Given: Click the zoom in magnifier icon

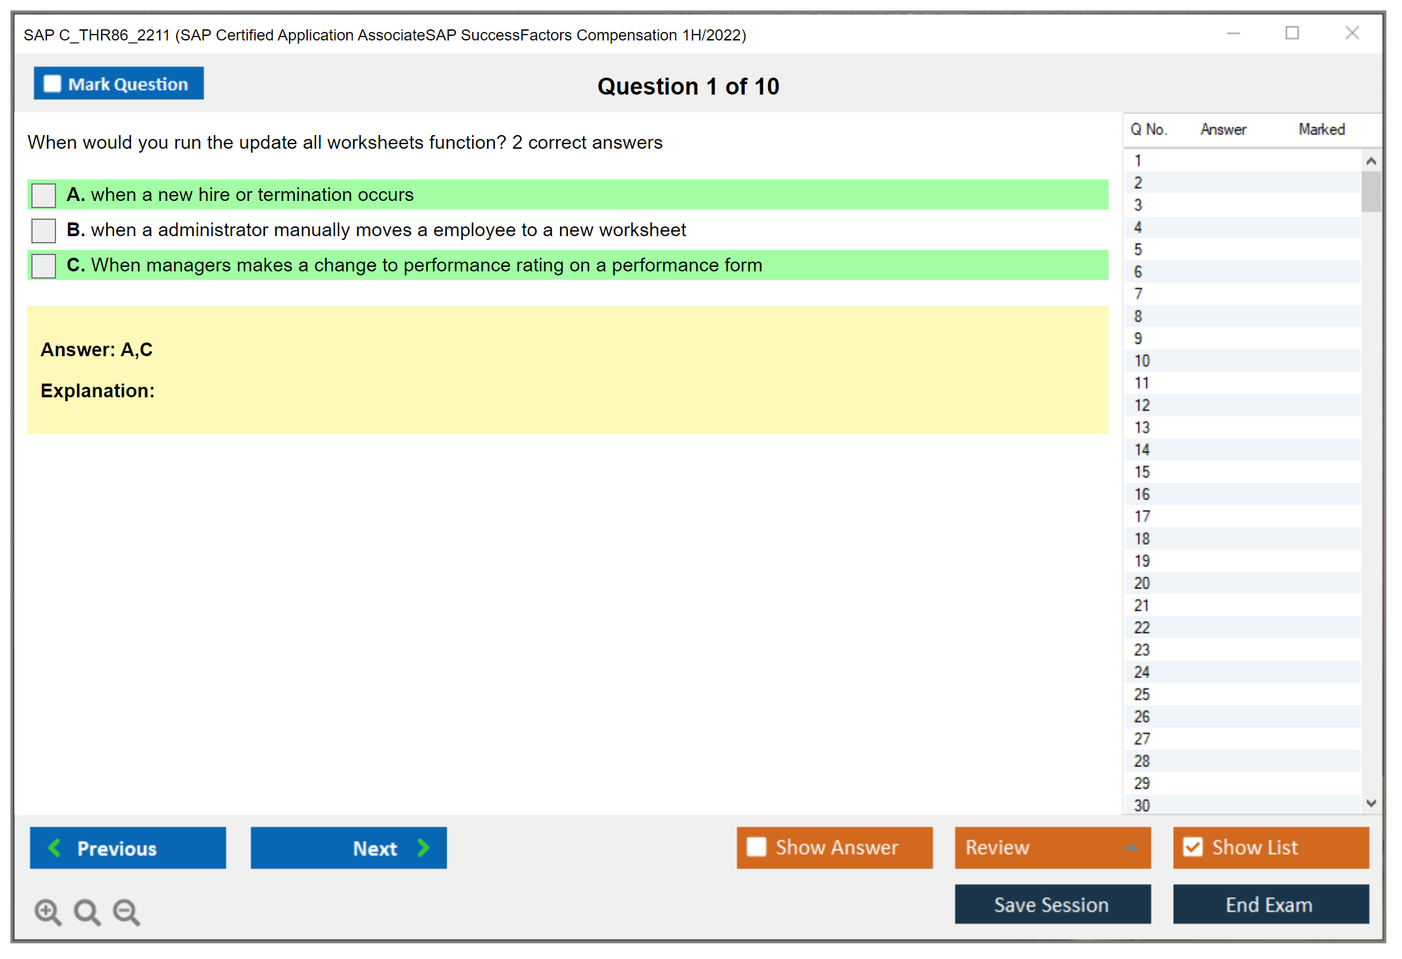Looking at the screenshot, I should (47, 911).
